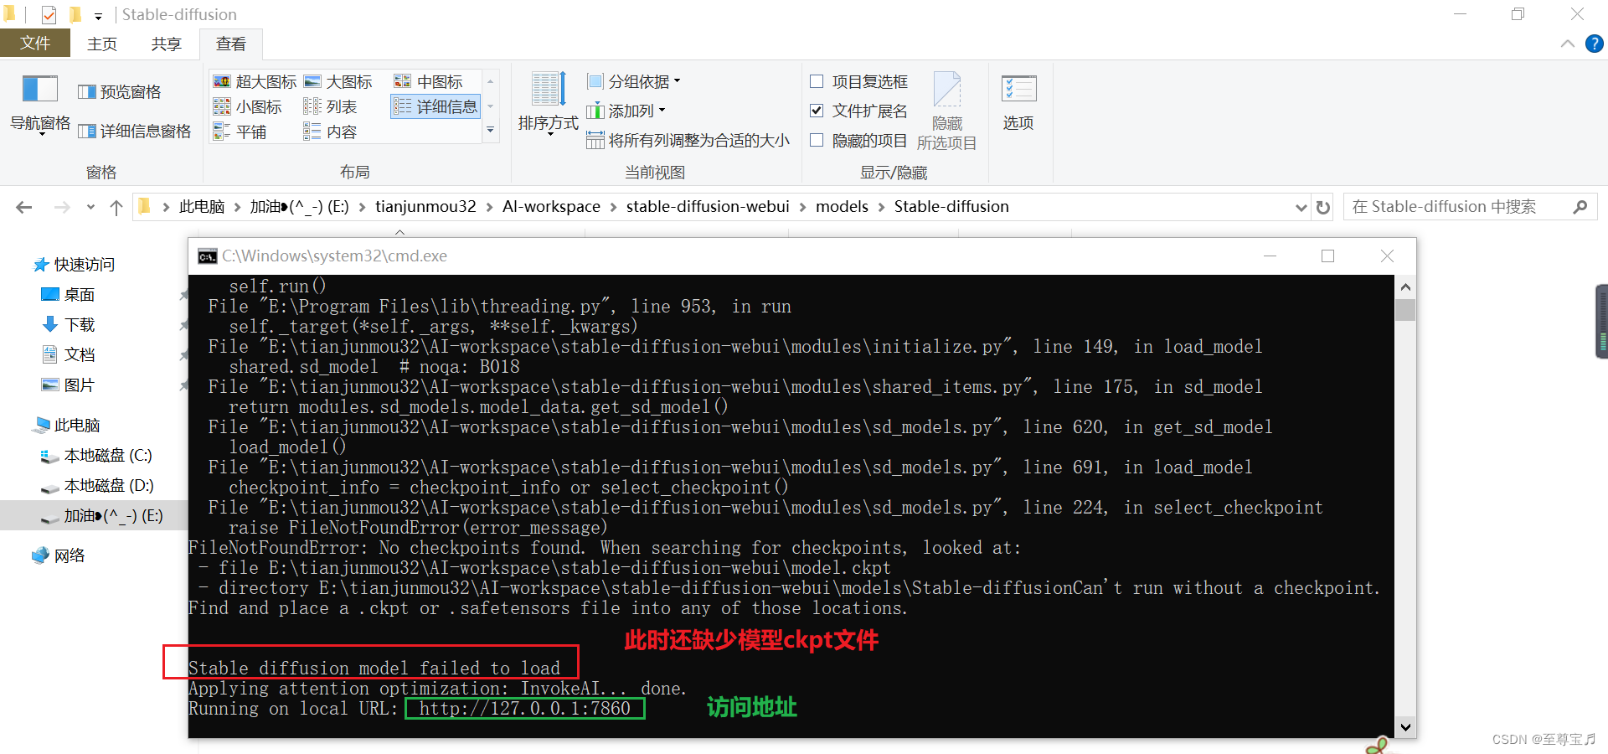Open Explorer help question mark icon
The width and height of the screenshot is (1608, 754).
click(x=1595, y=44)
